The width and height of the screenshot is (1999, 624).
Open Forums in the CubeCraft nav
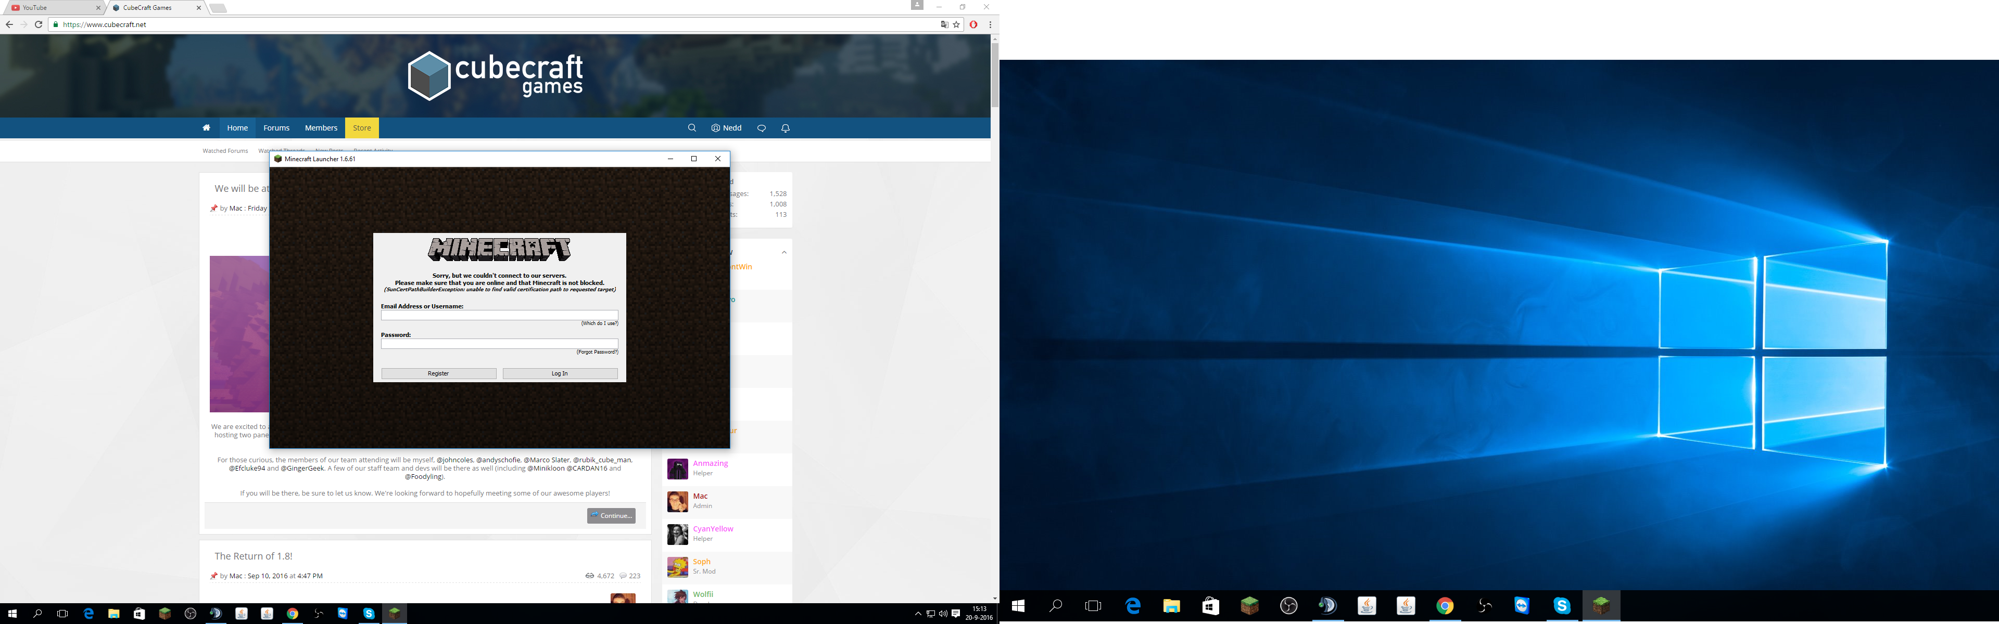tap(276, 128)
